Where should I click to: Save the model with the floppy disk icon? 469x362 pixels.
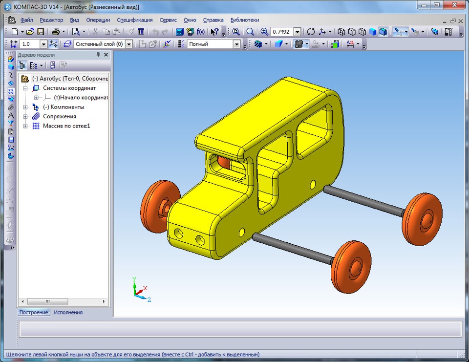[41, 32]
